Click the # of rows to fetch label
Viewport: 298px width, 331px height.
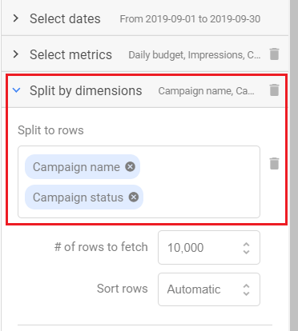[101, 247]
